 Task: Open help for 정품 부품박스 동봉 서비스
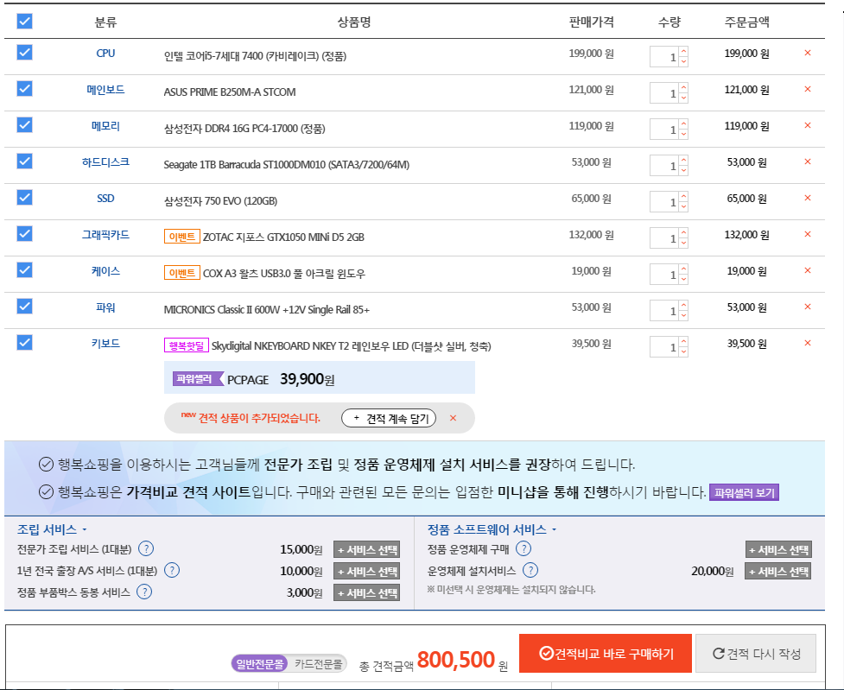click(144, 592)
